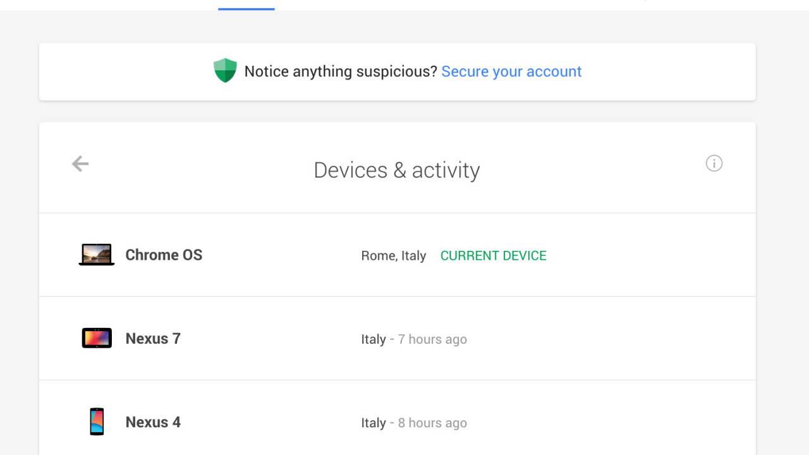
Task: Open the Nexus 4 device details
Action: point(153,422)
